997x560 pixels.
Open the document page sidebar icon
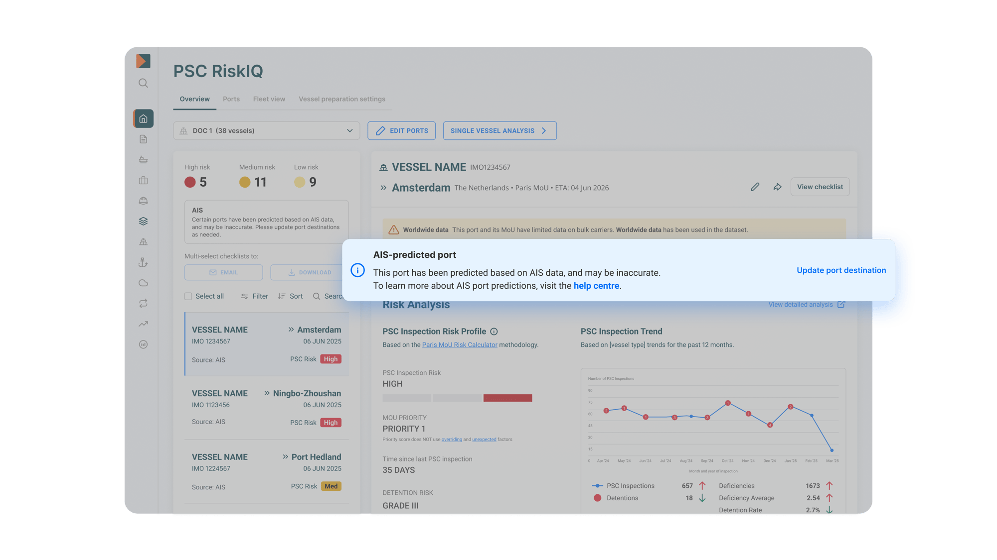pos(143,139)
